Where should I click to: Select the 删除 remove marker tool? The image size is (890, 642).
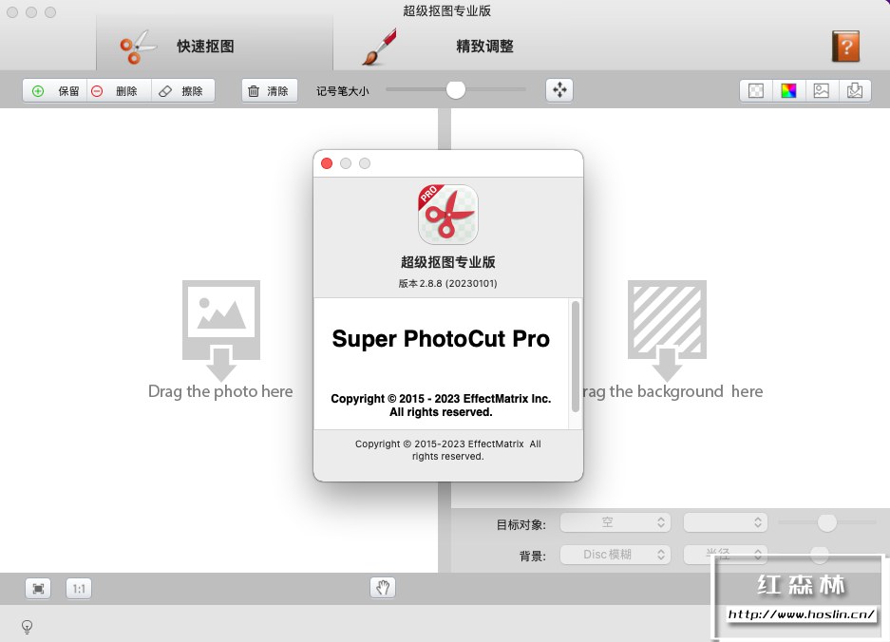[x=119, y=91]
